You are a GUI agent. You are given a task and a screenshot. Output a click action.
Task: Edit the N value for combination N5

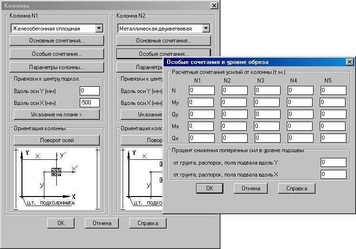click(x=334, y=90)
